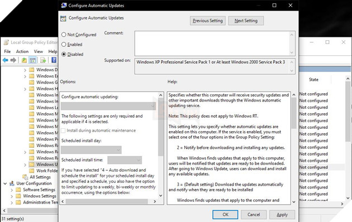Select the Disabled radio button
This screenshot has height=222, width=352.
[x=64, y=54]
